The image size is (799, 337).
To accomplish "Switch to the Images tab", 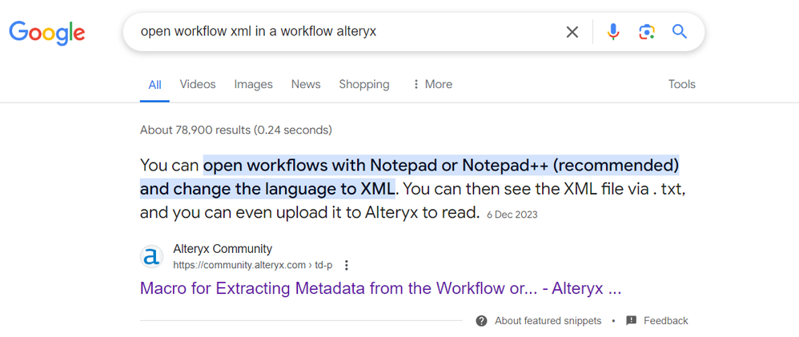I will (x=253, y=84).
